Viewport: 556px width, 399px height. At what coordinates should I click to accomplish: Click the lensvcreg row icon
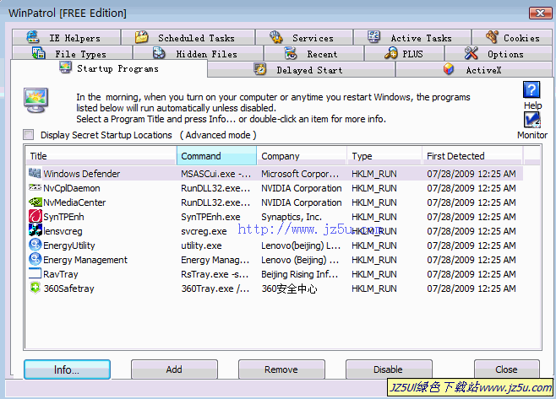pyautogui.click(x=35, y=230)
